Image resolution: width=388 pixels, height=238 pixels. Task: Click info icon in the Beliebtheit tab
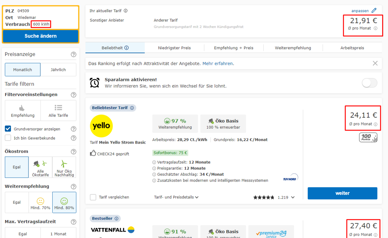pos(127,48)
